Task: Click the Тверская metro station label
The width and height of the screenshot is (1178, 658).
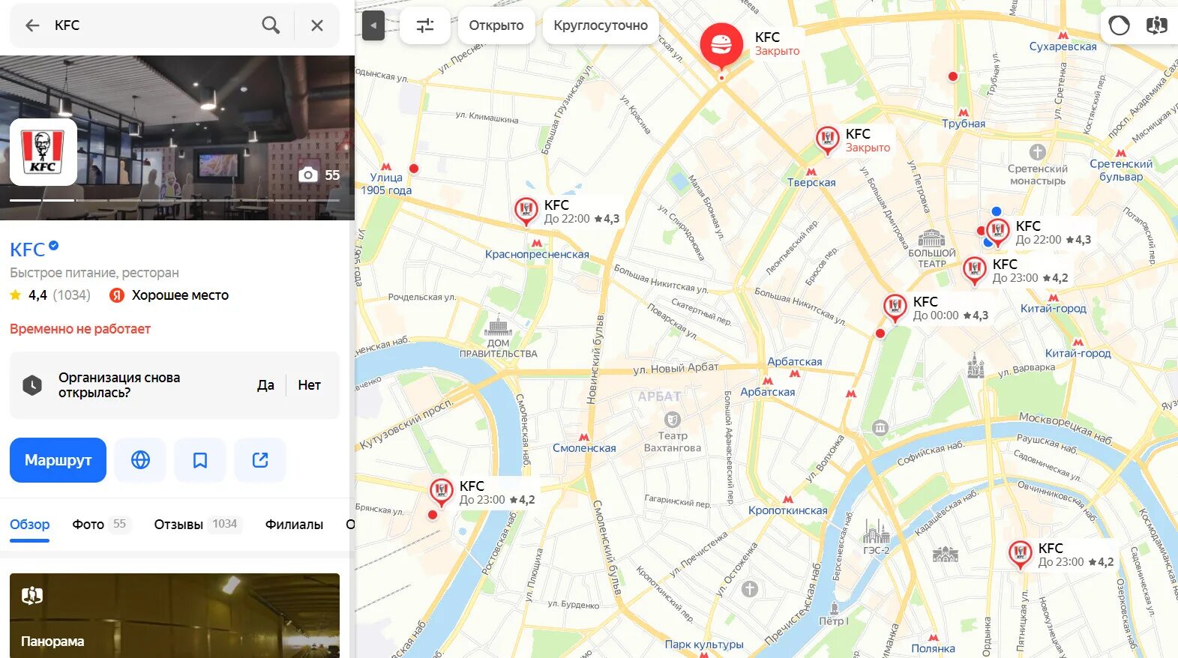Action: pyautogui.click(x=811, y=182)
